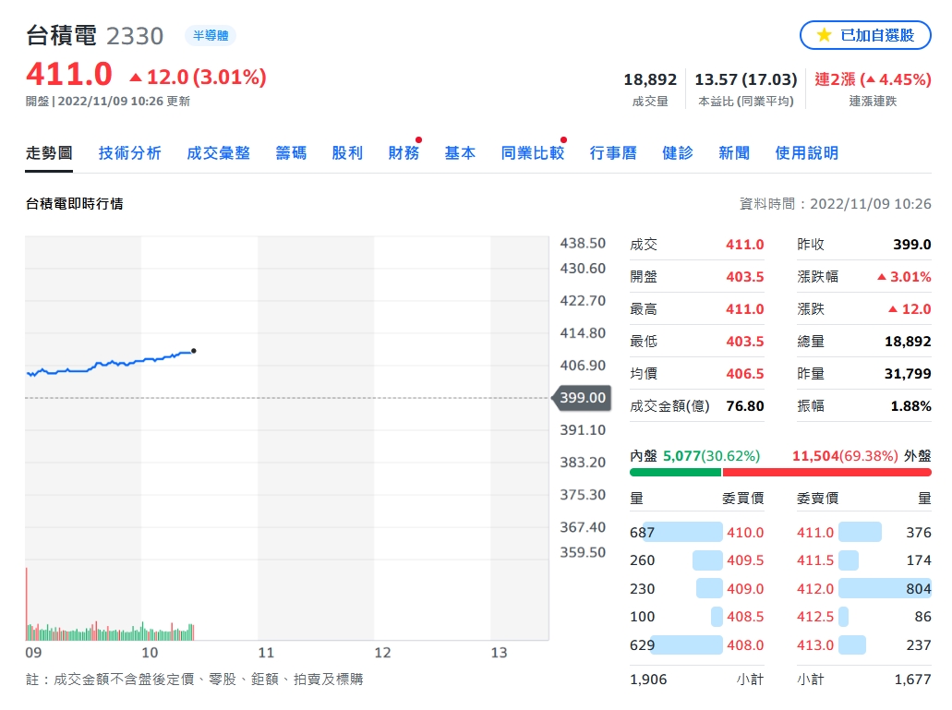The image size is (952, 710).
Task: Click the red 外盤 ratio bar
Action: click(827, 472)
